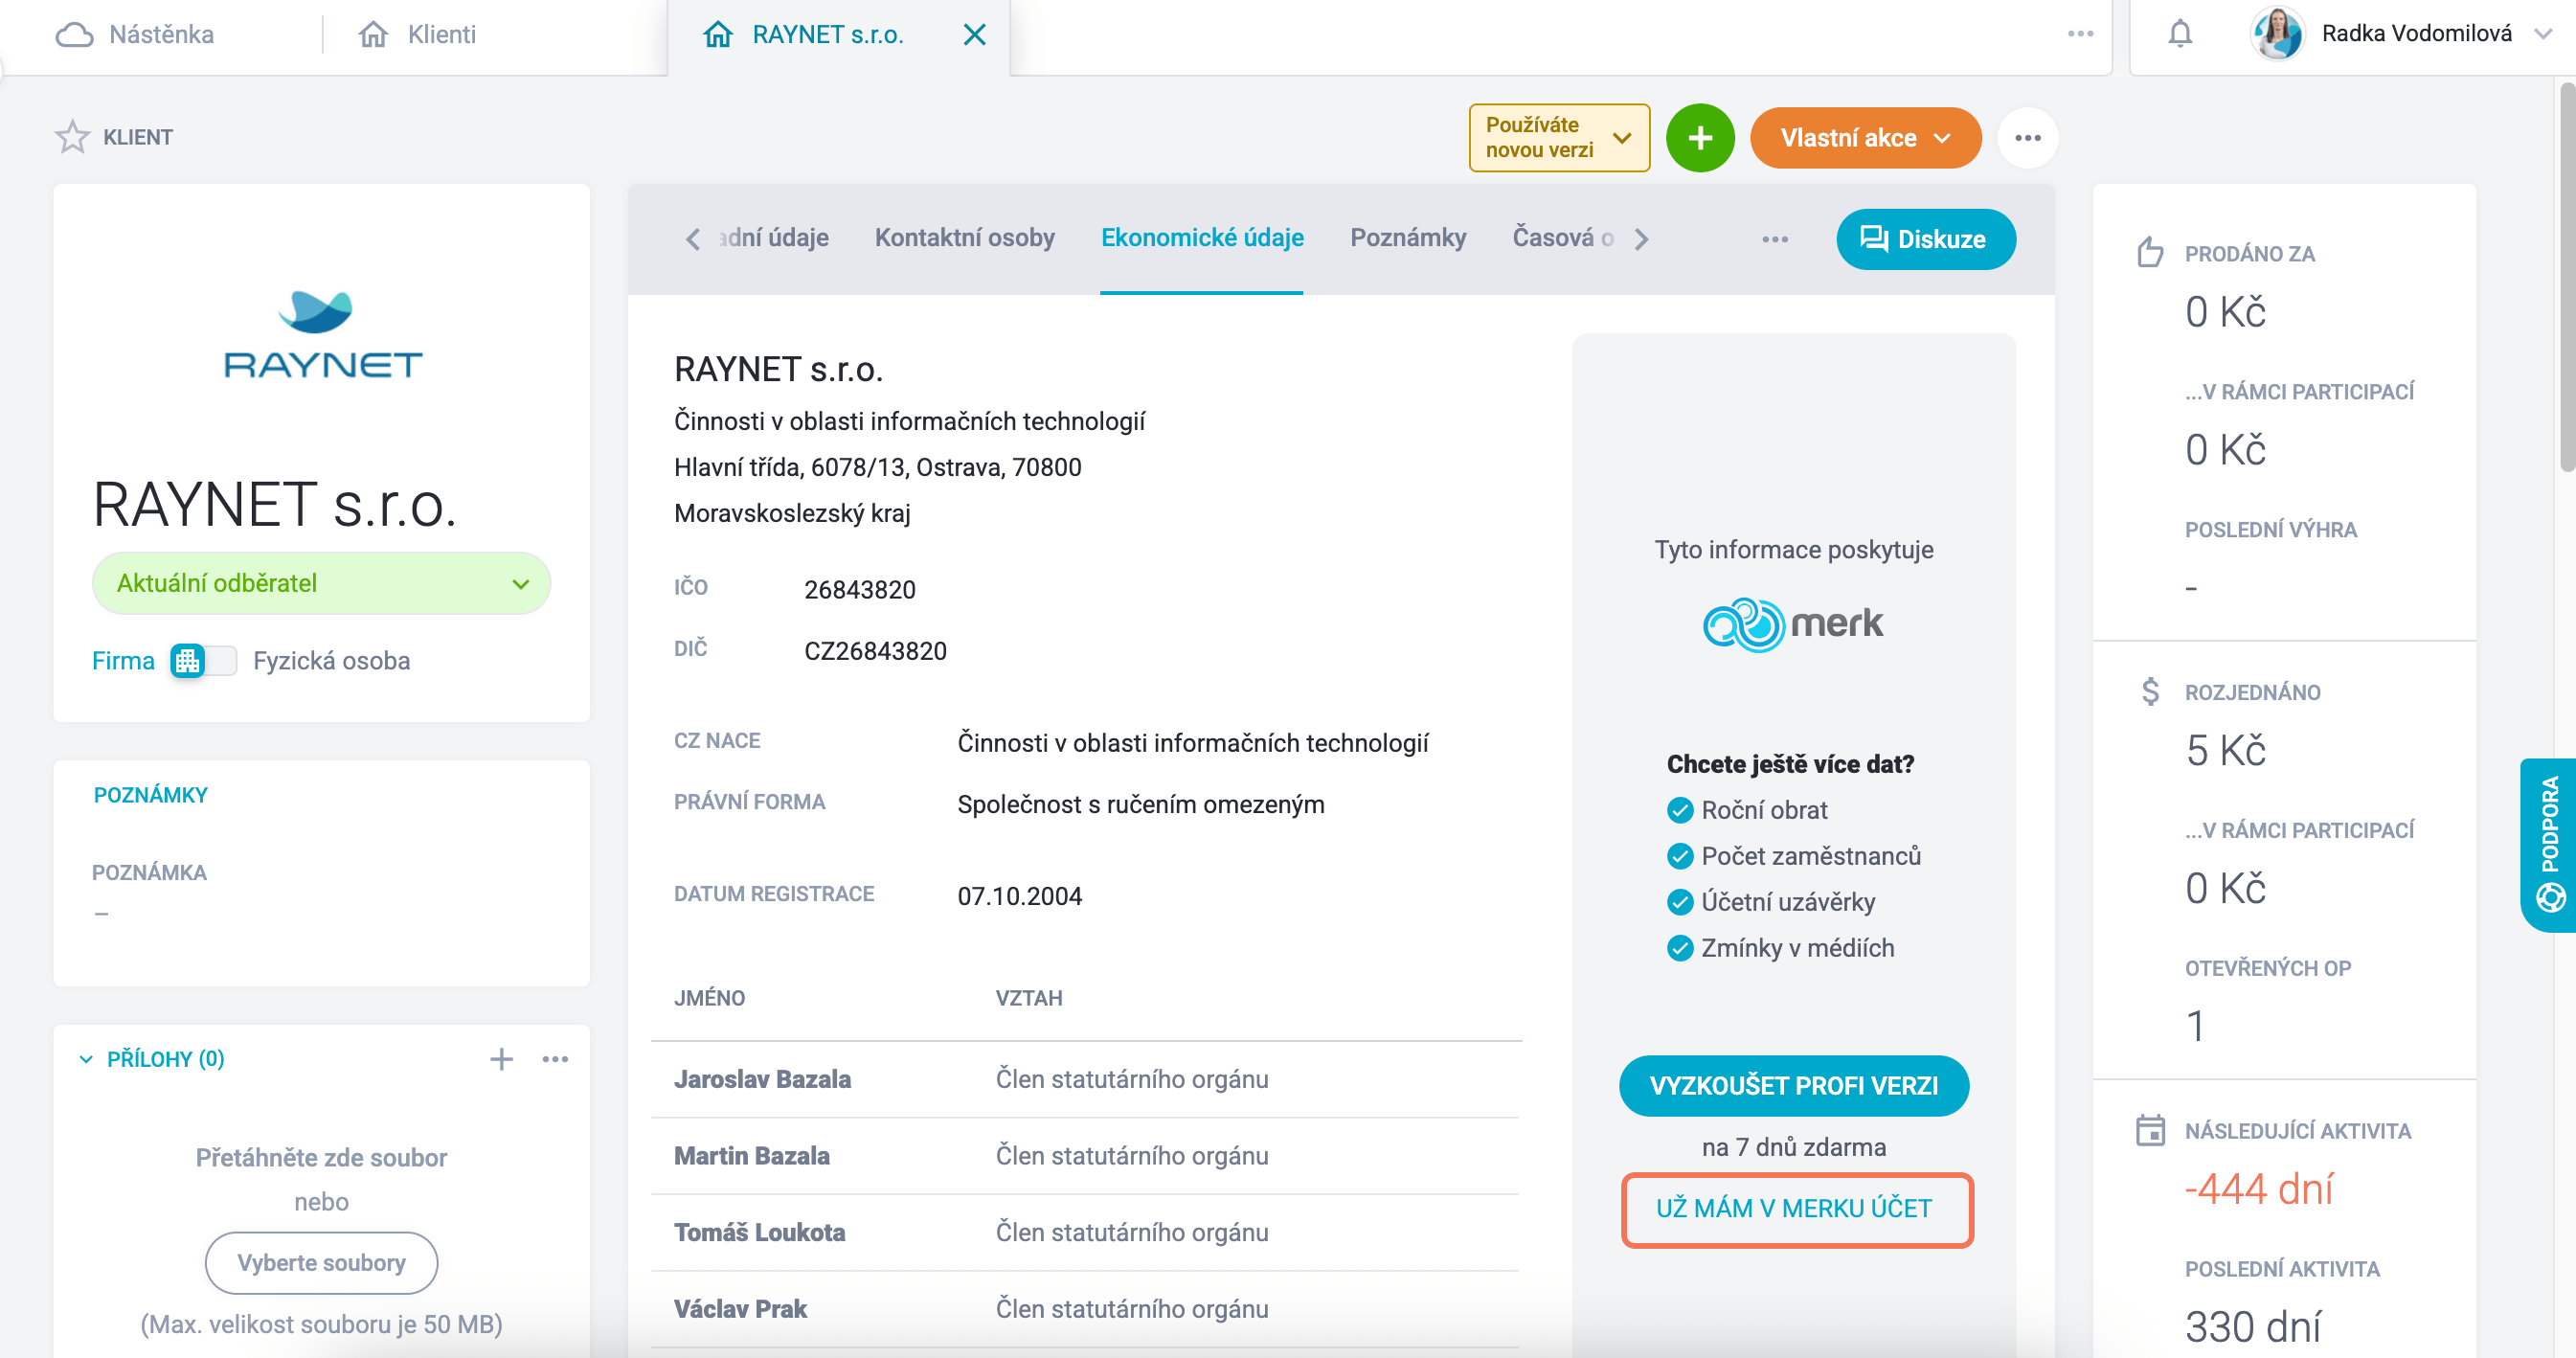Click the Zmínky v médiích checkmark
The image size is (2576, 1358).
pos(1680,948)
